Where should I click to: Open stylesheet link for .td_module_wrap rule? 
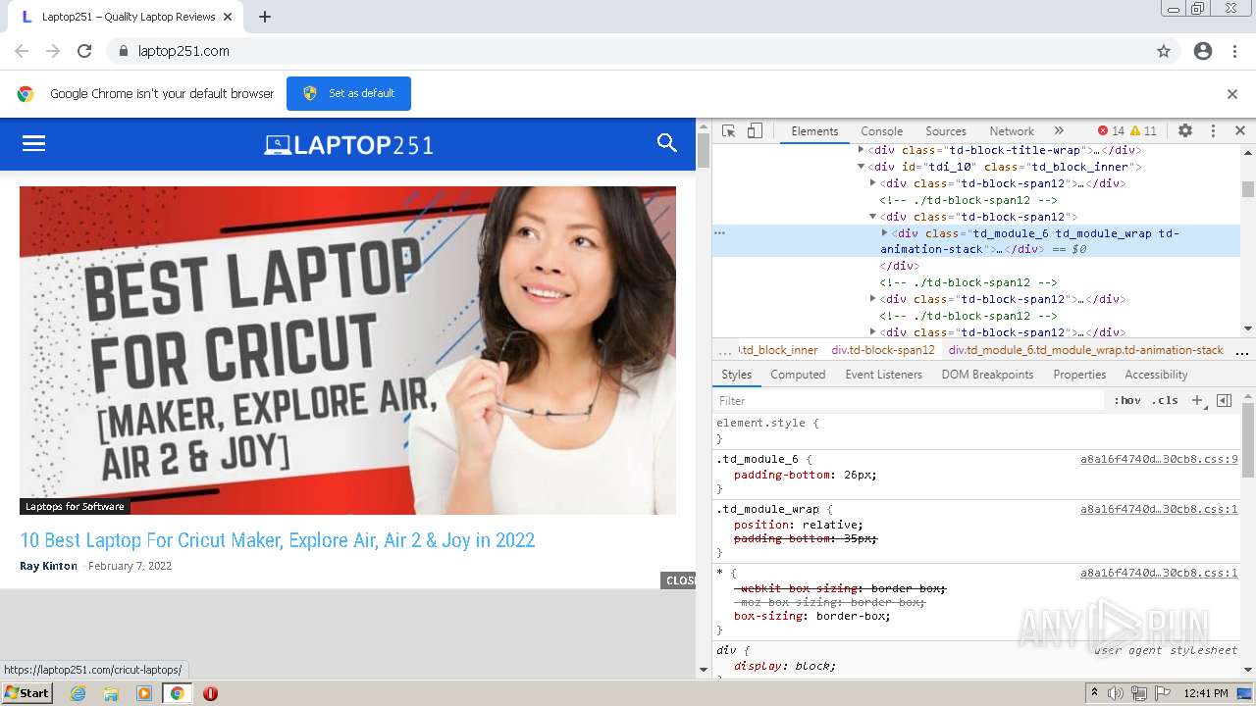pos(1159,509)
